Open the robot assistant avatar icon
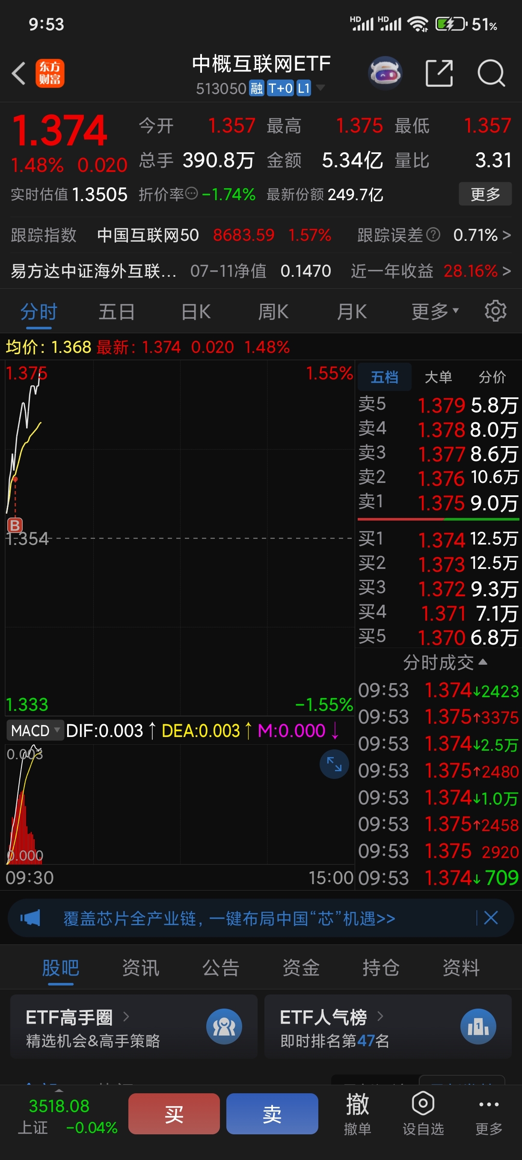Viewport: 522px width, 1160px height. 385,73
